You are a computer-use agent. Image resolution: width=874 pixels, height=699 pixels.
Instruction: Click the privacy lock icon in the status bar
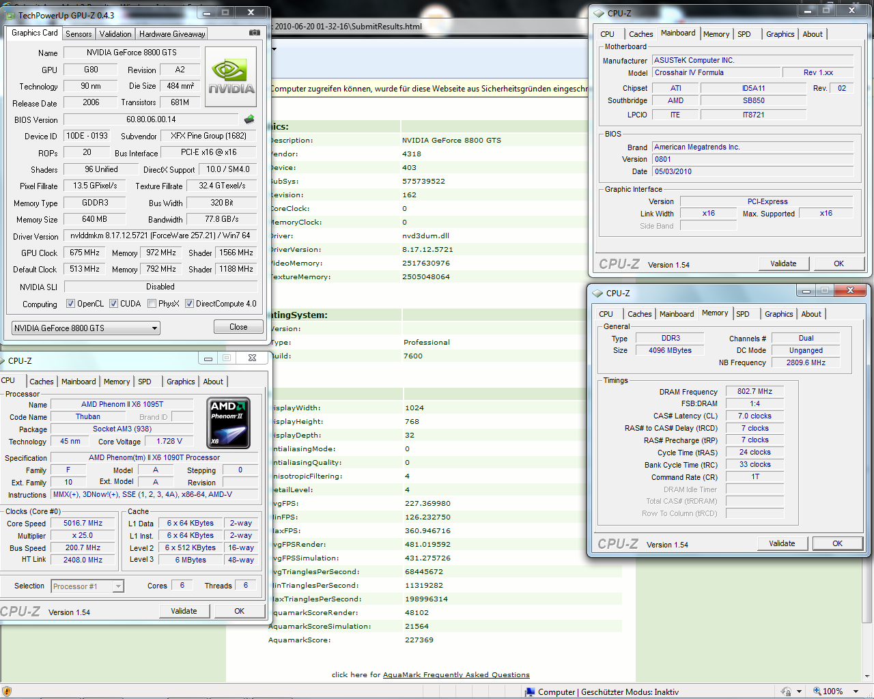pos(786,691)
